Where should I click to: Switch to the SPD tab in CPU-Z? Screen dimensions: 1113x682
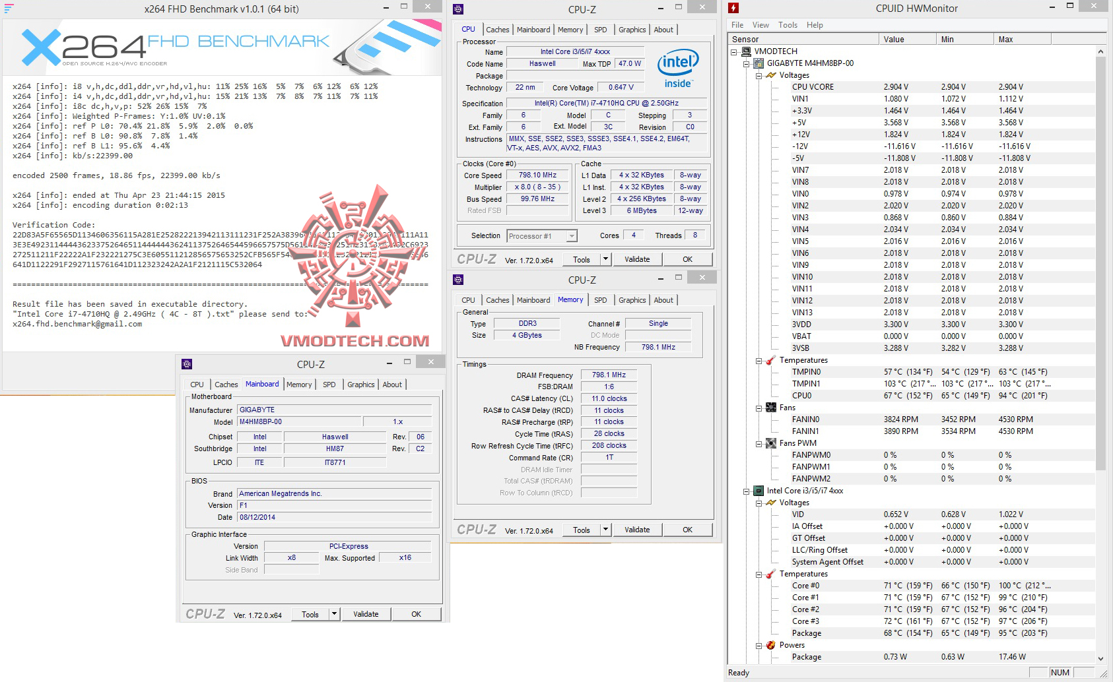click(600, 30)
